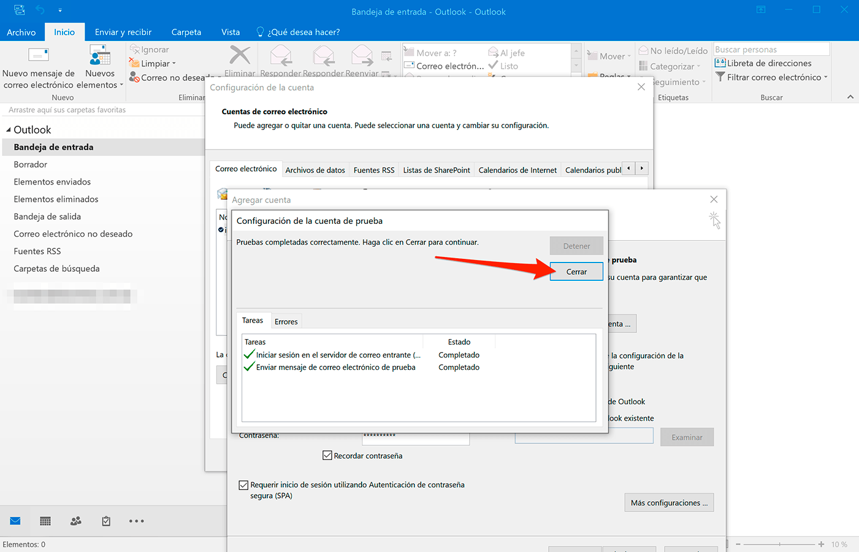Viewport: 859px width, 552px height.
Task: Open Más configuraciones settings
Action: [x=668, y=502]
